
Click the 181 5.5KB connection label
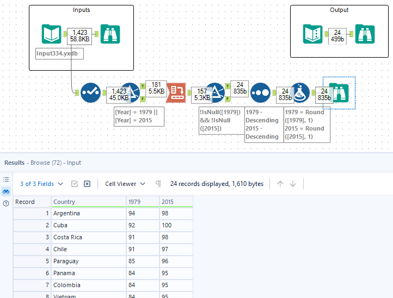(x=156, y=89)
